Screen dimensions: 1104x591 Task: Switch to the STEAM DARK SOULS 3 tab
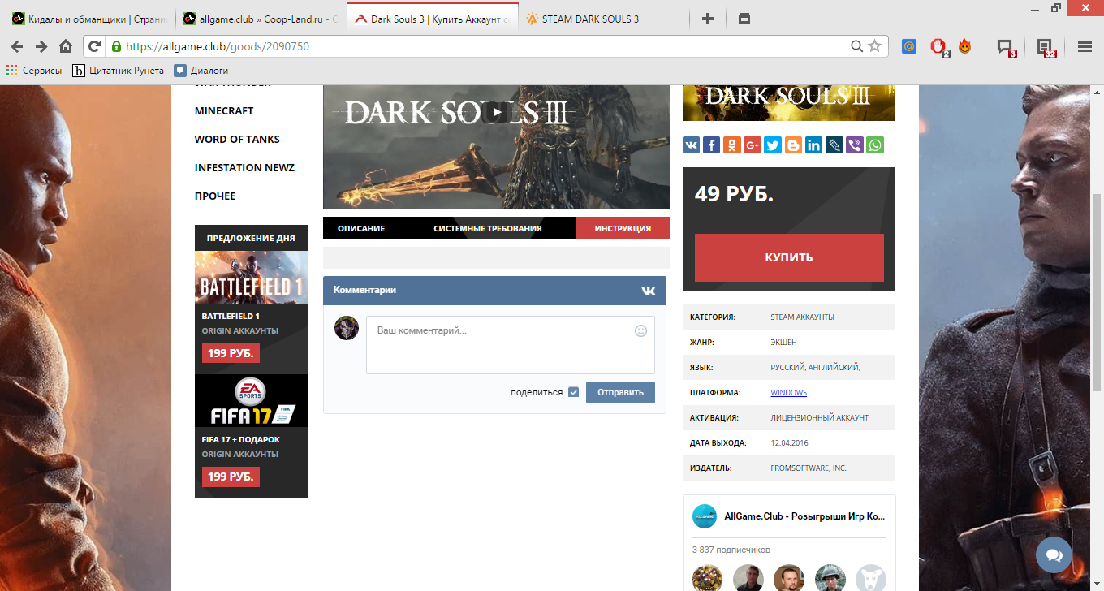pyautogui.click(x=599, y=19)
